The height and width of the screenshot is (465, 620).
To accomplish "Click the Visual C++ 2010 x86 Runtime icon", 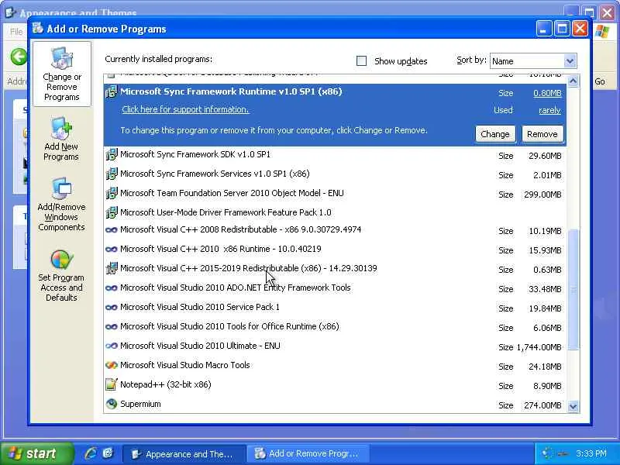I will click(x=112, y=249).
